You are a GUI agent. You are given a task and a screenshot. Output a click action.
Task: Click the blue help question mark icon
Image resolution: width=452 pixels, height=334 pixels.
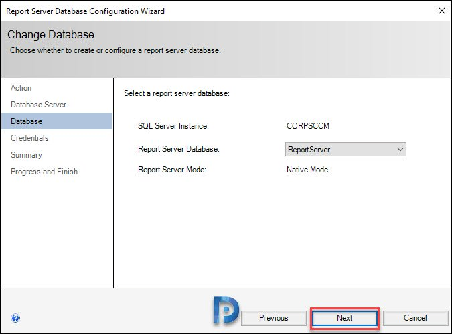[x=15, y=318]
